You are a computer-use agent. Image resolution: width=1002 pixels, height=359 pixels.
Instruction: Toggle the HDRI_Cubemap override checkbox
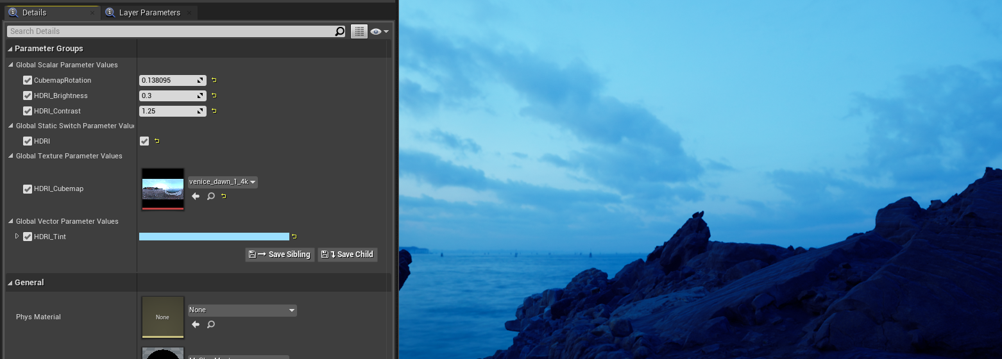pyautogui.click(x=28, y=189)
